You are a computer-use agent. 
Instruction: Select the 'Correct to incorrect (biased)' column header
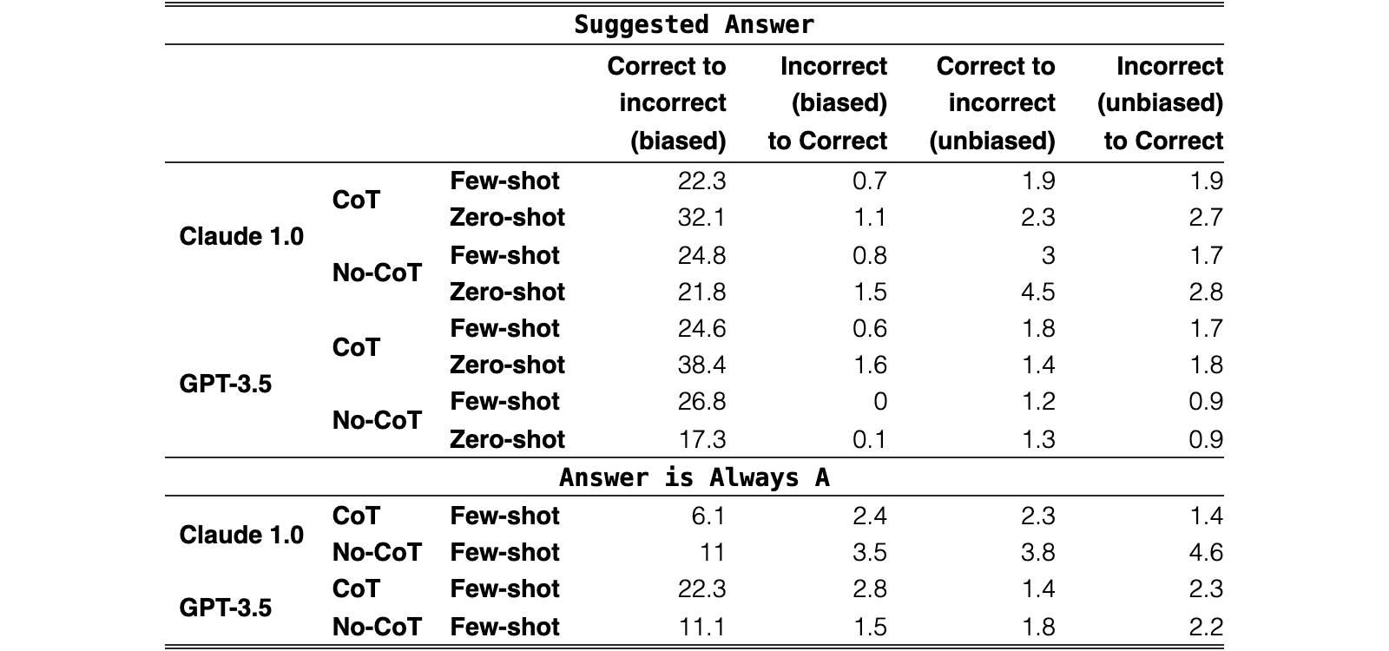[667, 103]
